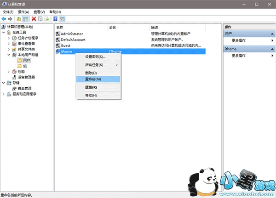Click the 操作 header in actions pane

[x=228, y=27]
